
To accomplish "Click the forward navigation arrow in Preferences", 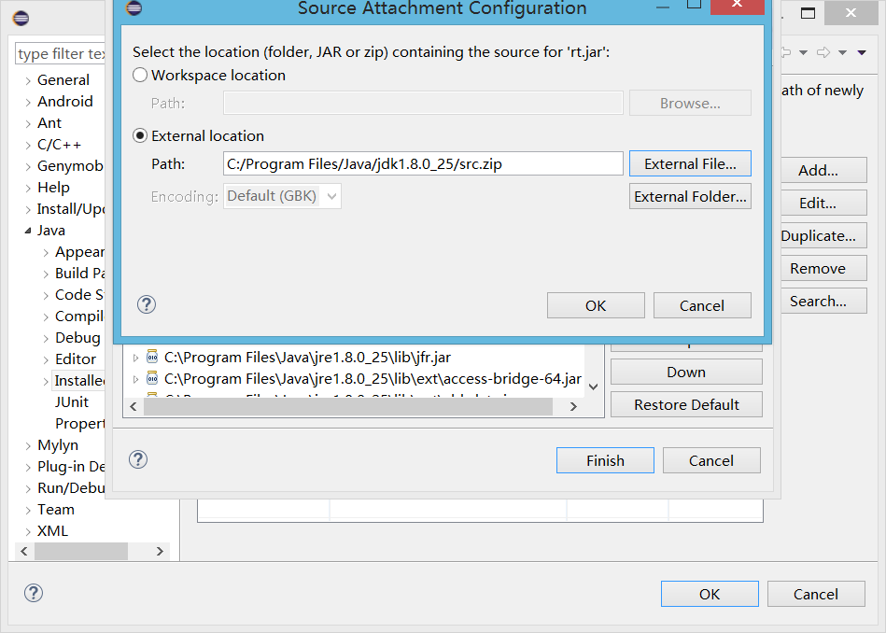I will (x=823, y=53).
